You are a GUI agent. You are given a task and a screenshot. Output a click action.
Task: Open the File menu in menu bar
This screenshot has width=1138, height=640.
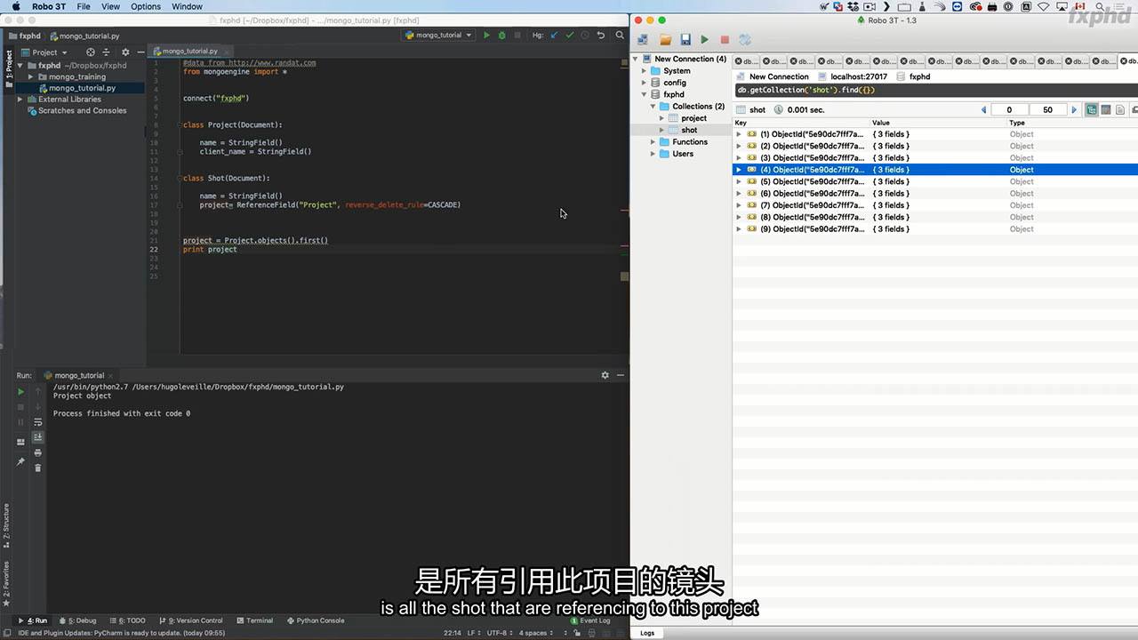[84, 6]
